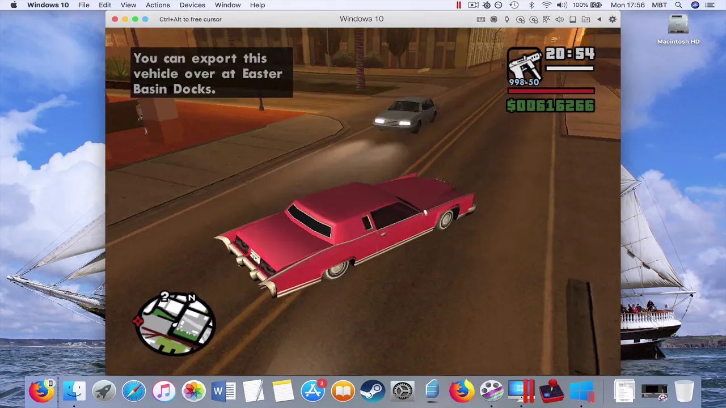Launch Safari from the Dock
The height and width of the screenshot is (408, 726).
click(134, 391)
